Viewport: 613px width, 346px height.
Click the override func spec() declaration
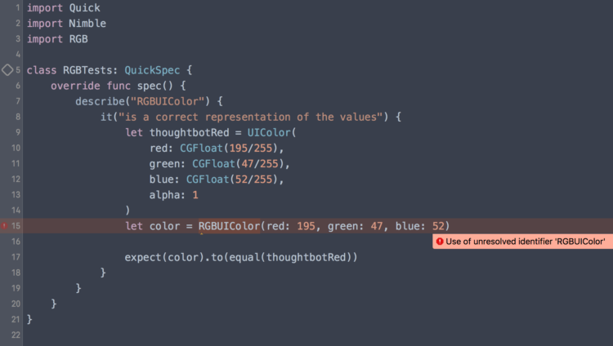click(x=118, y=86)
